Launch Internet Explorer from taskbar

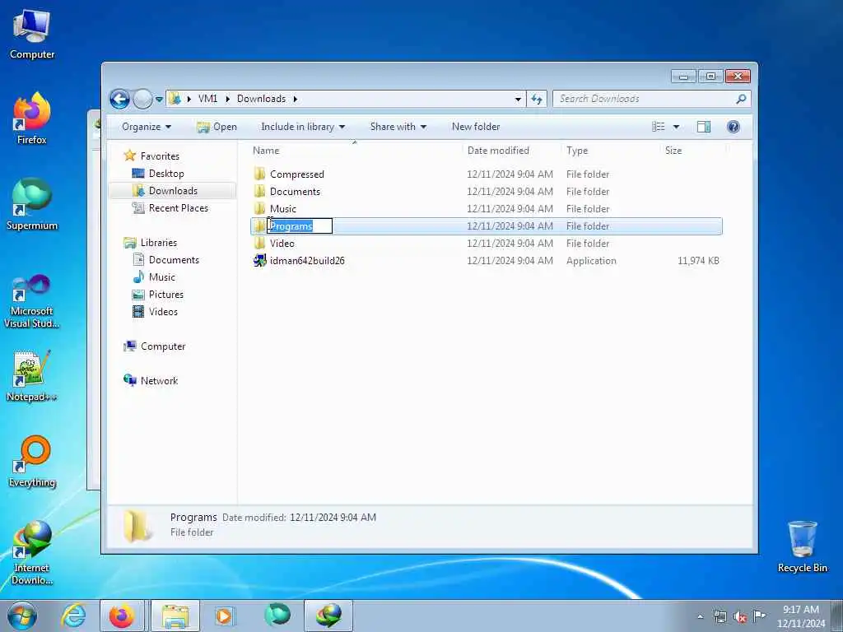pos(73,616)
